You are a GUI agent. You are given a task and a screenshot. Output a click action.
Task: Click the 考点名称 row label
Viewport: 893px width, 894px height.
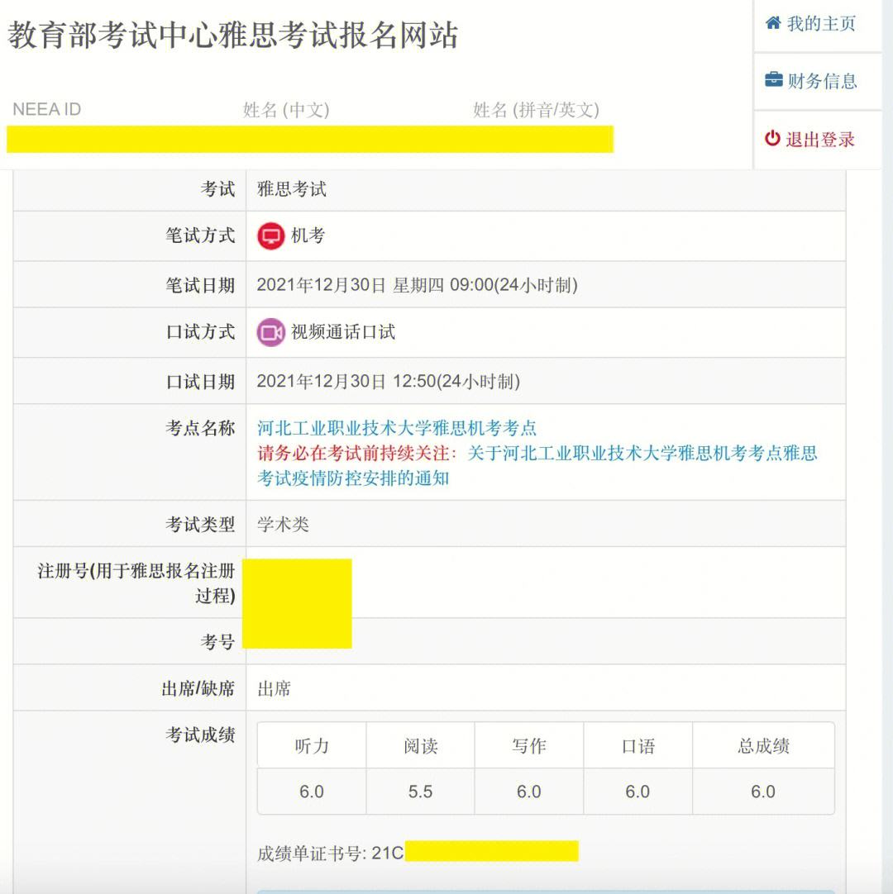click(200, 428)
